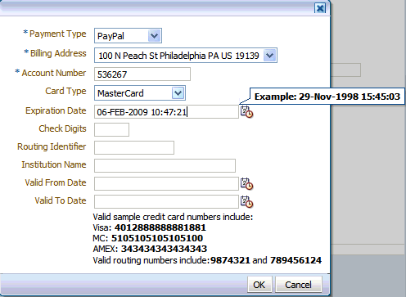Click 'Valid sample credit card numbers include' text

click(x=173, y=217)
